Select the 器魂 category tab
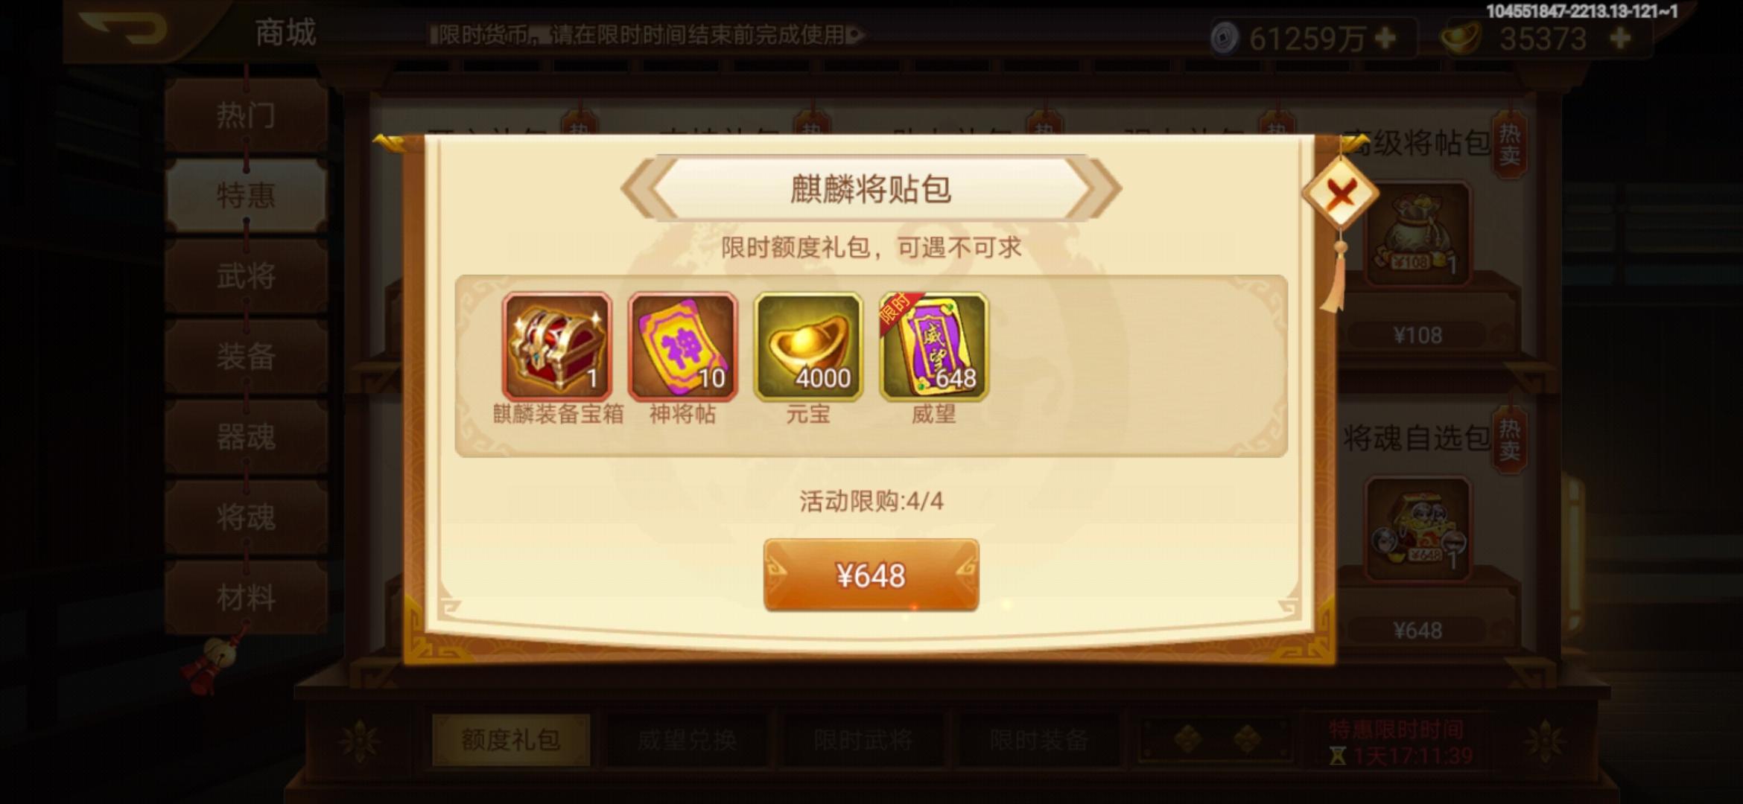1743x804 pixels. [246, 437]
